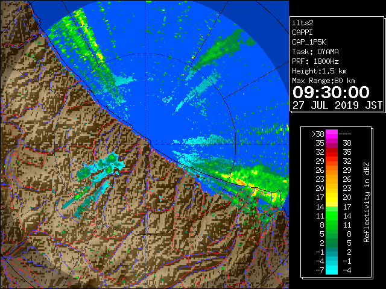Pick the bright green 11-14 dBZ swatch
Screen dimensions: 386x289
point(332,216)
